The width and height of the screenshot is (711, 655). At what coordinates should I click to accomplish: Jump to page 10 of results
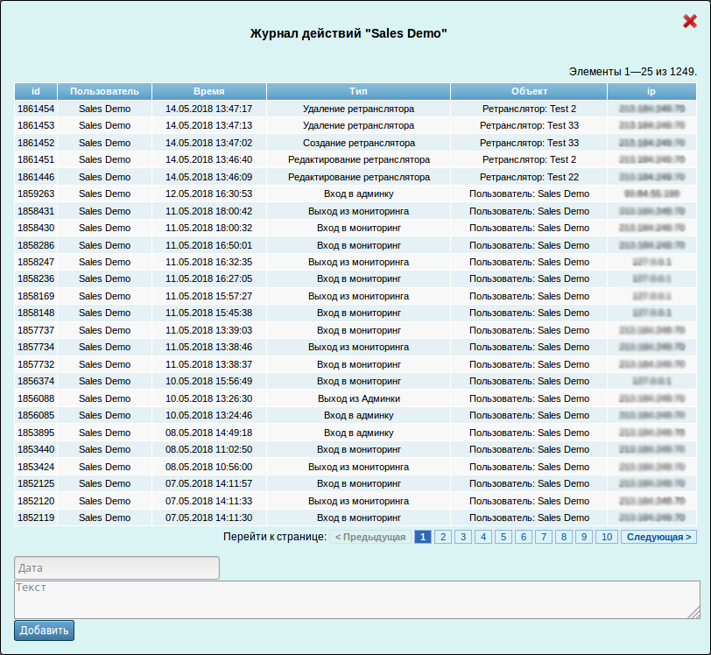[607, 537]
